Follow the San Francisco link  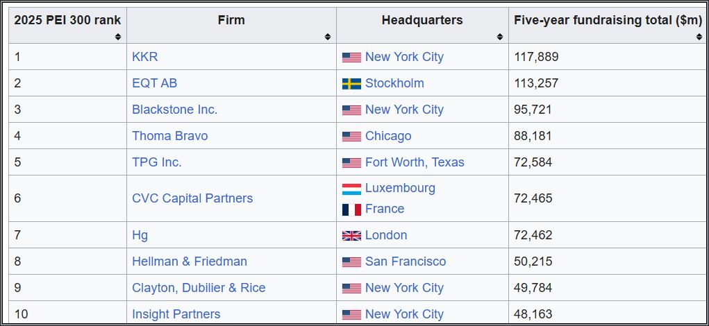point(406,261)
